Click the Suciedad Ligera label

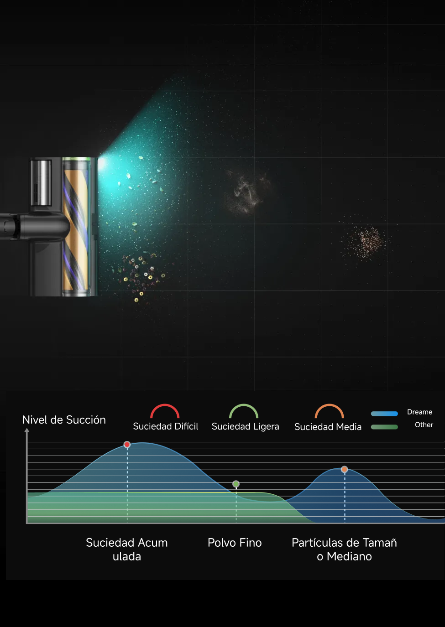[x=245, y=426]
